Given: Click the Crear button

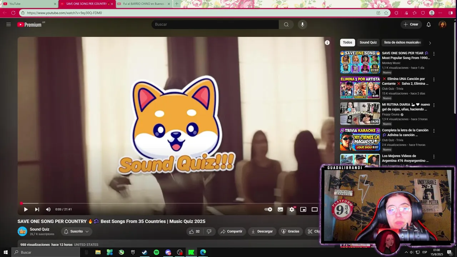Looking at the screenshot, I should coord(411,24).
